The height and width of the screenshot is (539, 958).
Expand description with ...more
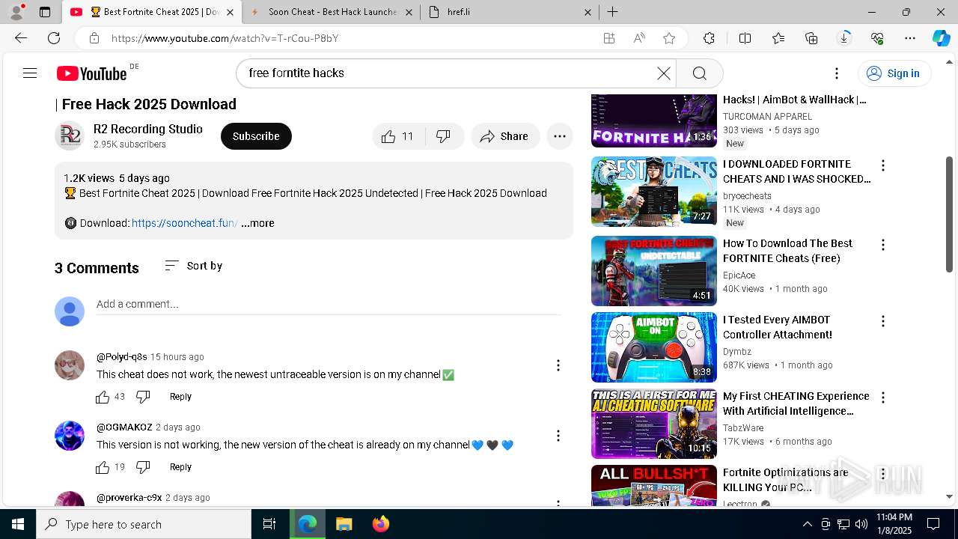click(x=257, y=223)
